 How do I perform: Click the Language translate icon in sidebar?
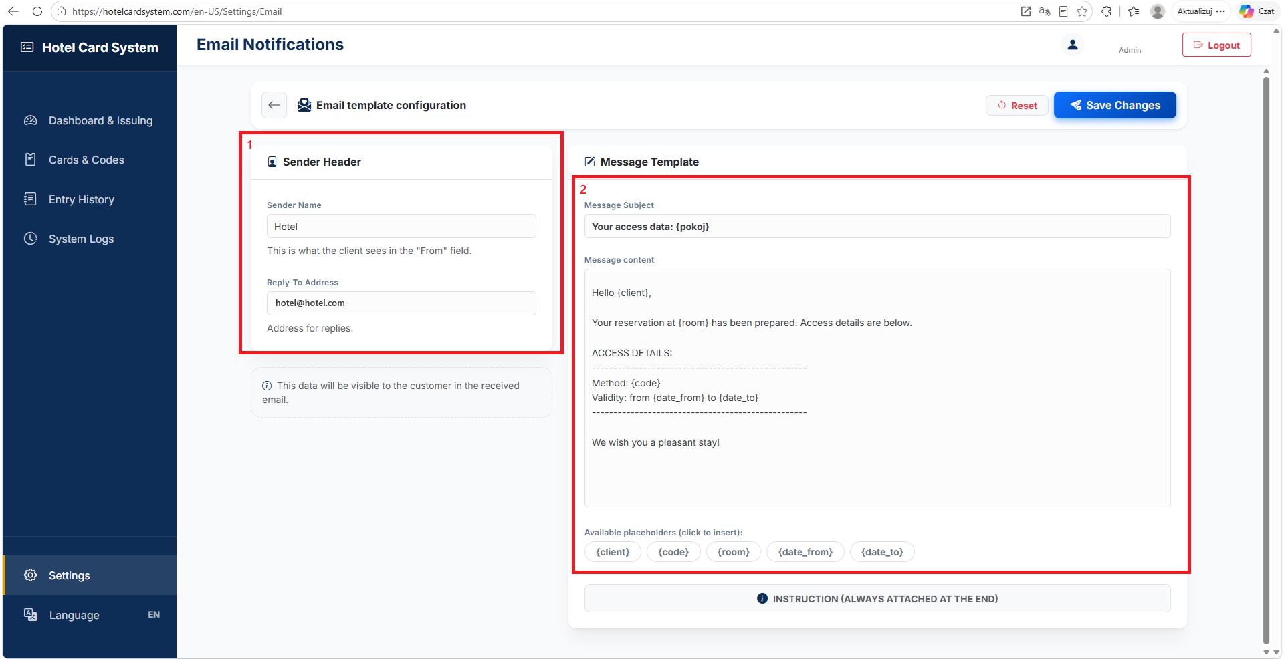coord(31,615)
